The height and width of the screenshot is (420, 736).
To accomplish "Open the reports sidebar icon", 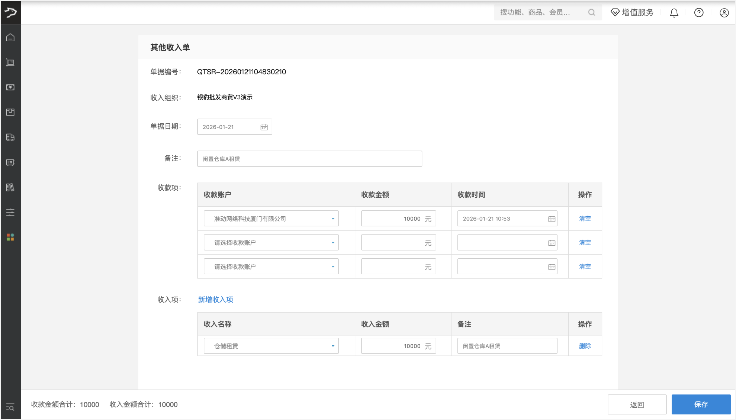I will (10, 187).
